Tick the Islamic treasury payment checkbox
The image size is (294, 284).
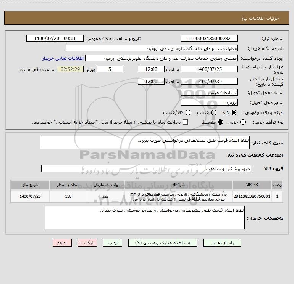[x=185, y=122]
